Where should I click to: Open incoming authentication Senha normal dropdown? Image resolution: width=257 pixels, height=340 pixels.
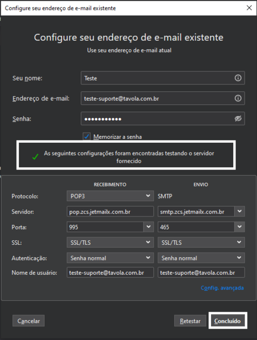pyautogui.click(x=110, y=258)
